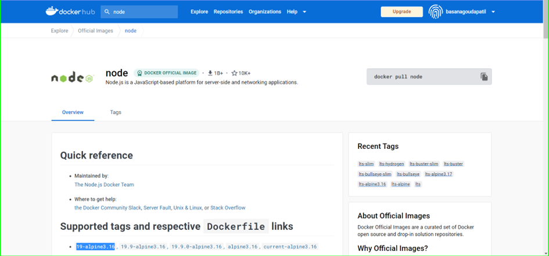549x256 pixels.
Task: Click the Quick reference heading
Action: coord(96,155)
